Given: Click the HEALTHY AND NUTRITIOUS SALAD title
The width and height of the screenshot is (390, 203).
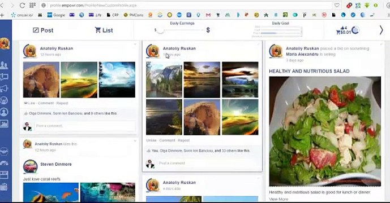Looking at the screenshot, I should 309,71.
